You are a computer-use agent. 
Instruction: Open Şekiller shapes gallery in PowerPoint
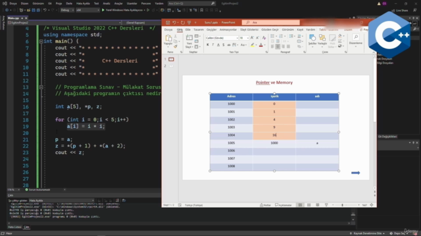[312, 41]
